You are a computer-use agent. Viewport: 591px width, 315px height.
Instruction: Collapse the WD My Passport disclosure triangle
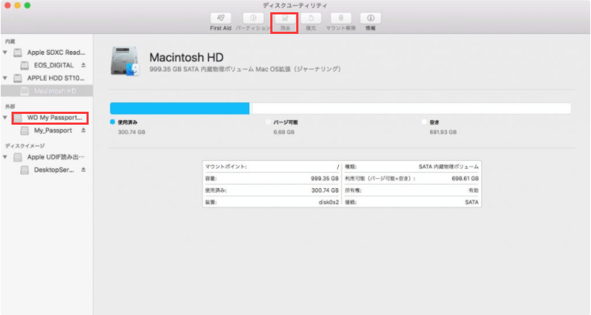6,117
